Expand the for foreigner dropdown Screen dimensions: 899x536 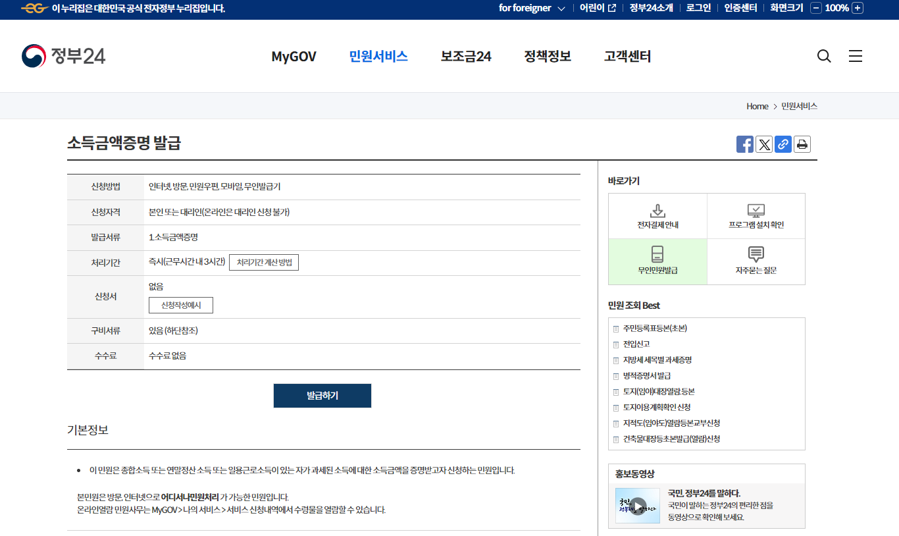pos(532,8)
